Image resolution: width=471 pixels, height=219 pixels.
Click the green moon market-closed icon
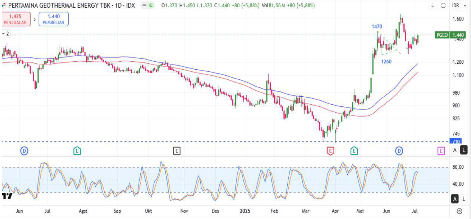point(151,6)
